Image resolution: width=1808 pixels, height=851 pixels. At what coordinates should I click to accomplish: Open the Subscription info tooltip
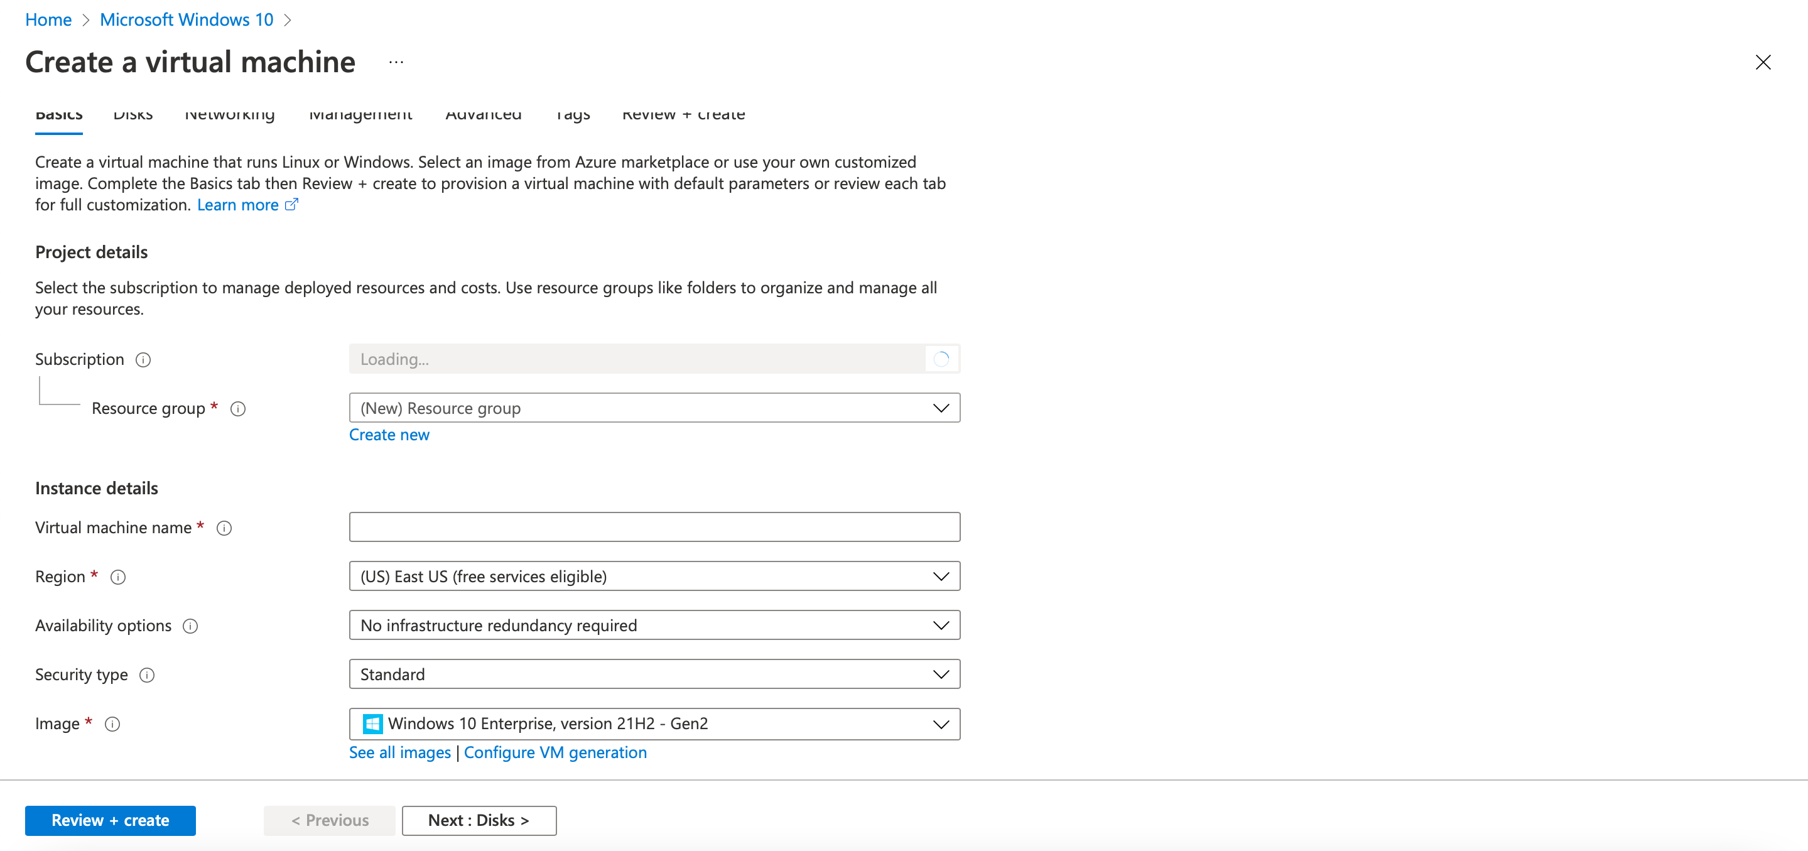tap(143, 359)
